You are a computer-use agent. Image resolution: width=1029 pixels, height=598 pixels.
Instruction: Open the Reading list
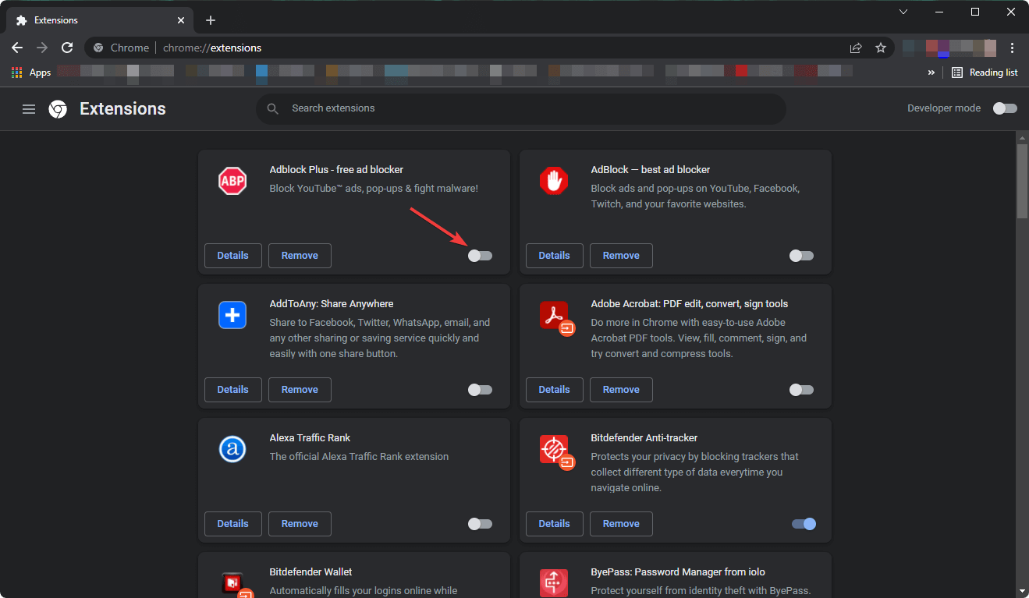tap(985, 73)
